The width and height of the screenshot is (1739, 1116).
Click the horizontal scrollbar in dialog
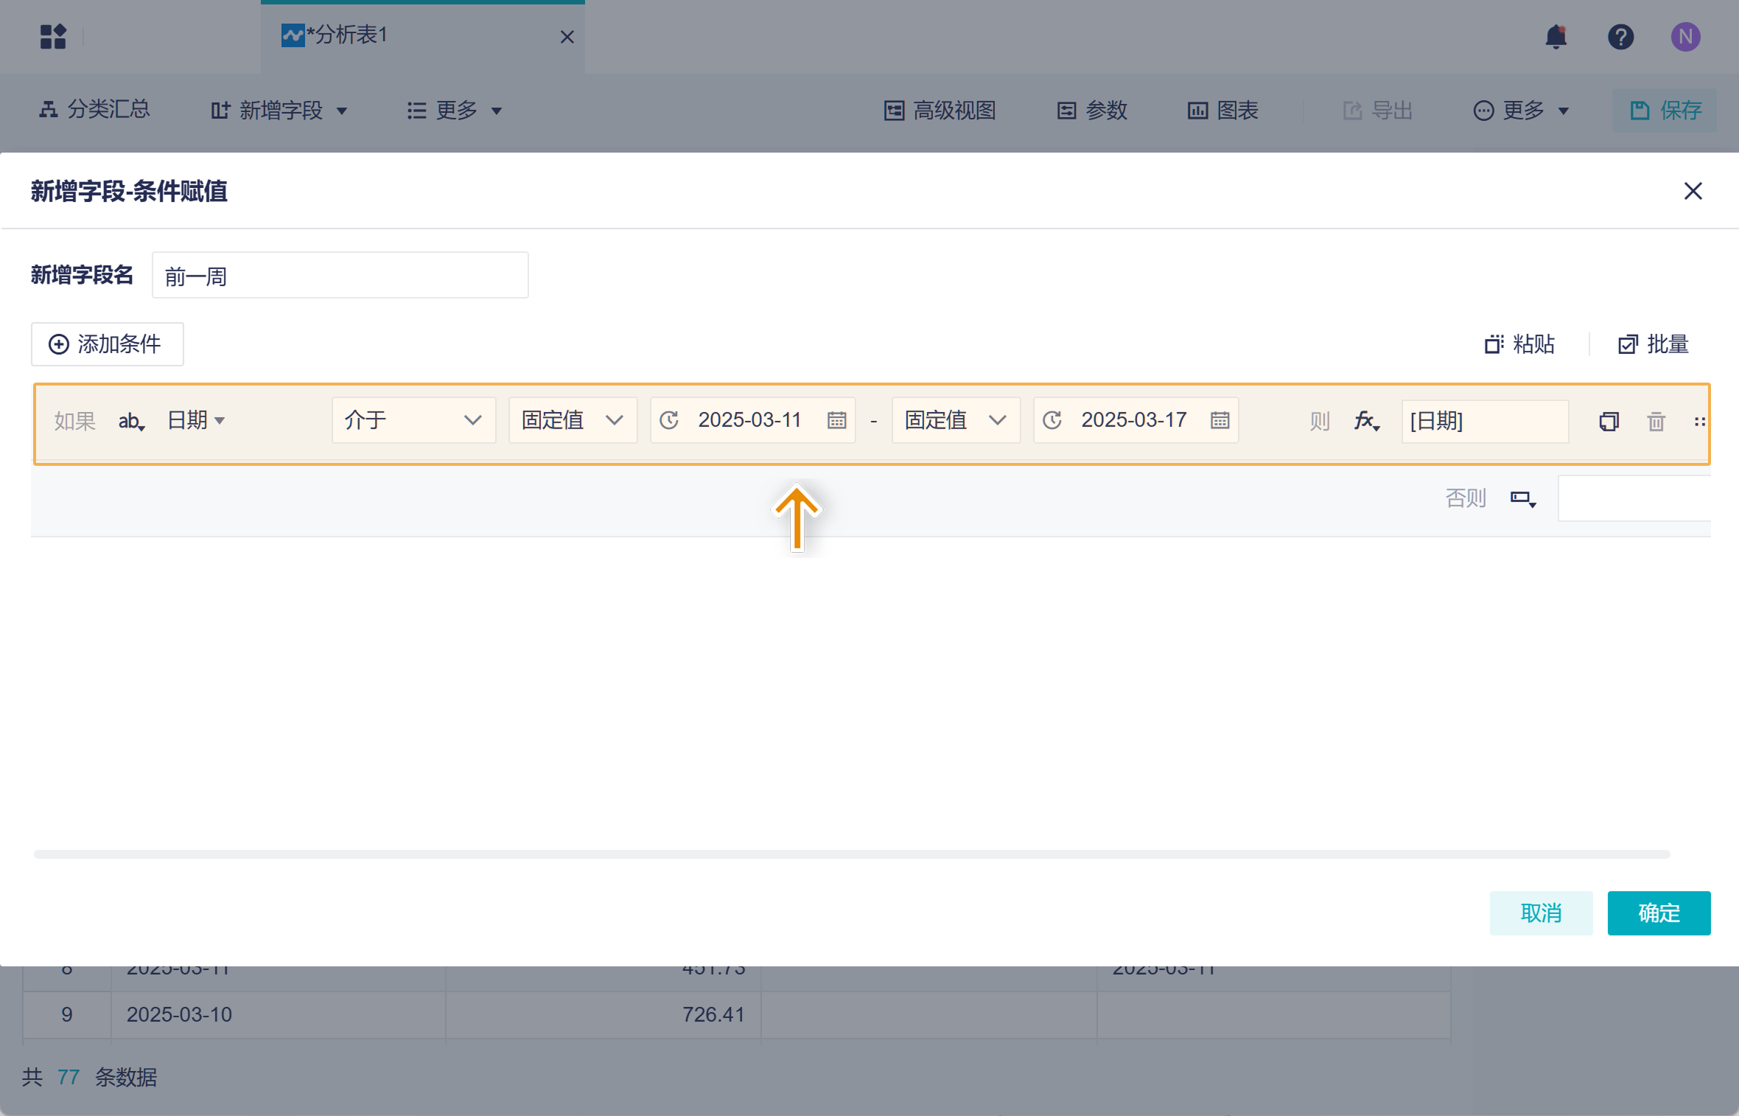pyautogui.click(x=851, y=854)
